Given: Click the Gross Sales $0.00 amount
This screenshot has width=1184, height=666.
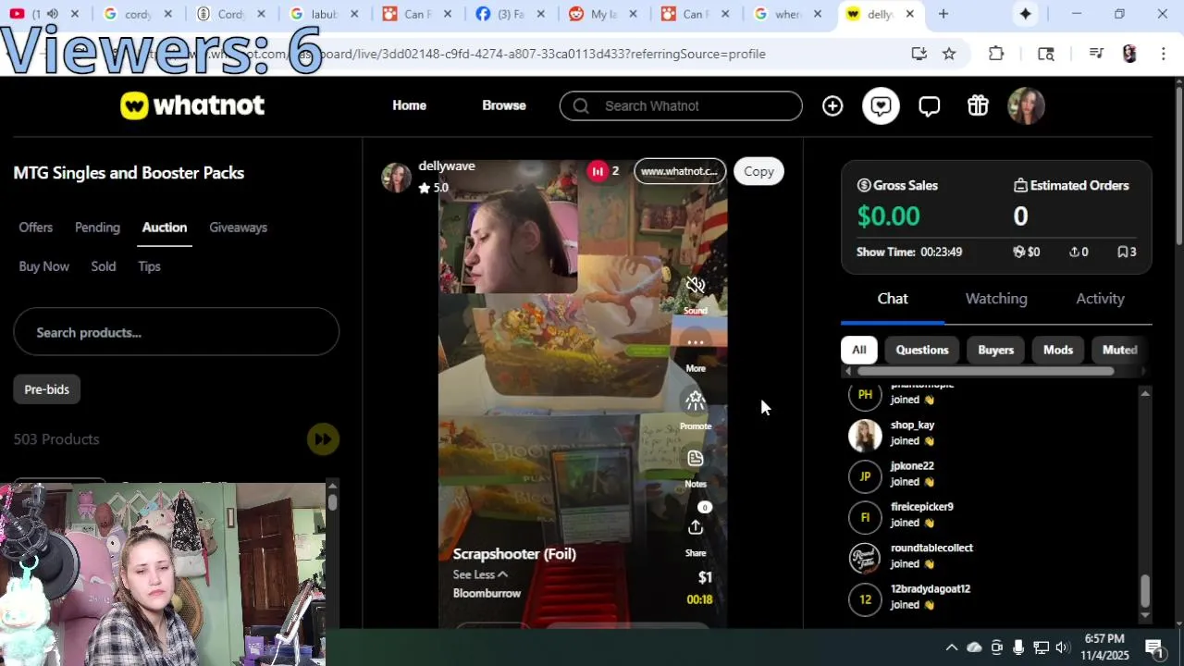Looking at the screenshot, I should [888, 216].
